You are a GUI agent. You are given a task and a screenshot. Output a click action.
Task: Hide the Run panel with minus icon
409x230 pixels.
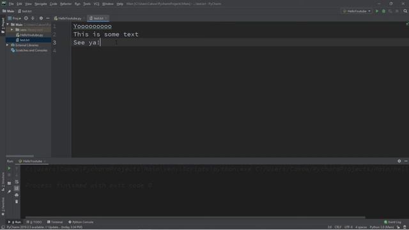point(406,161)
